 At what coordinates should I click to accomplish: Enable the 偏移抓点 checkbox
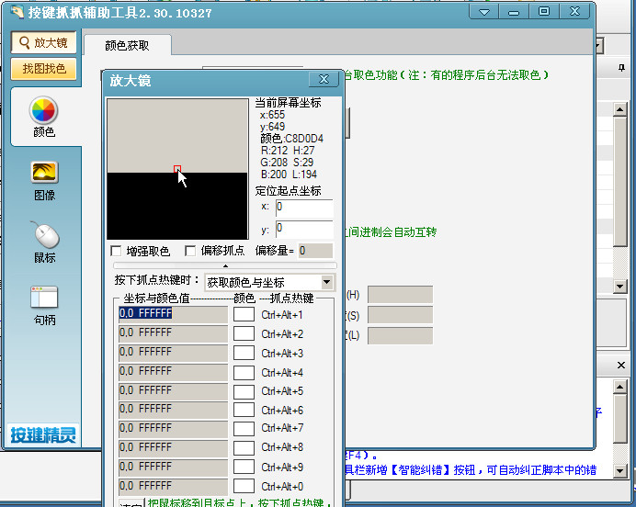[x=190, y=251]
